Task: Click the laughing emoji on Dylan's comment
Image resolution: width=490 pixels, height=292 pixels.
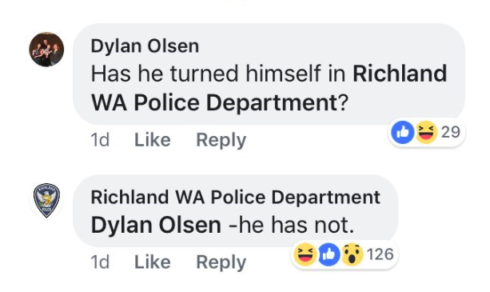Action: point(426,132)
